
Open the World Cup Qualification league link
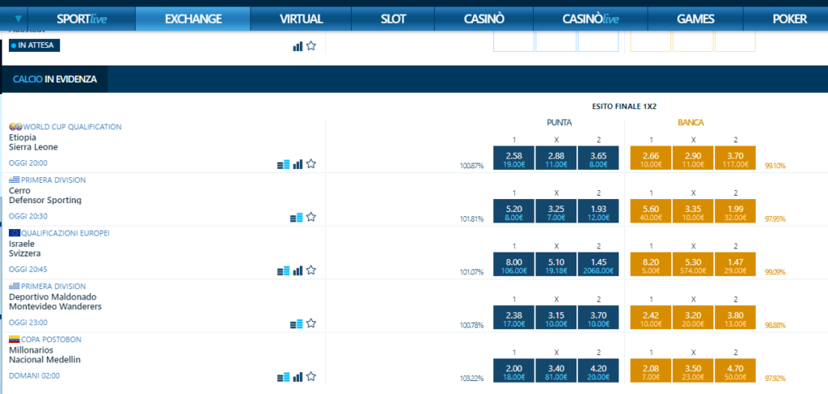(x=72, y=127)
